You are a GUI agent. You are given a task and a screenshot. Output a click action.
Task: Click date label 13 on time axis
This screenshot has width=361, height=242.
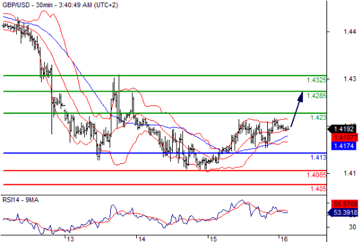click(x=71, y=239)
